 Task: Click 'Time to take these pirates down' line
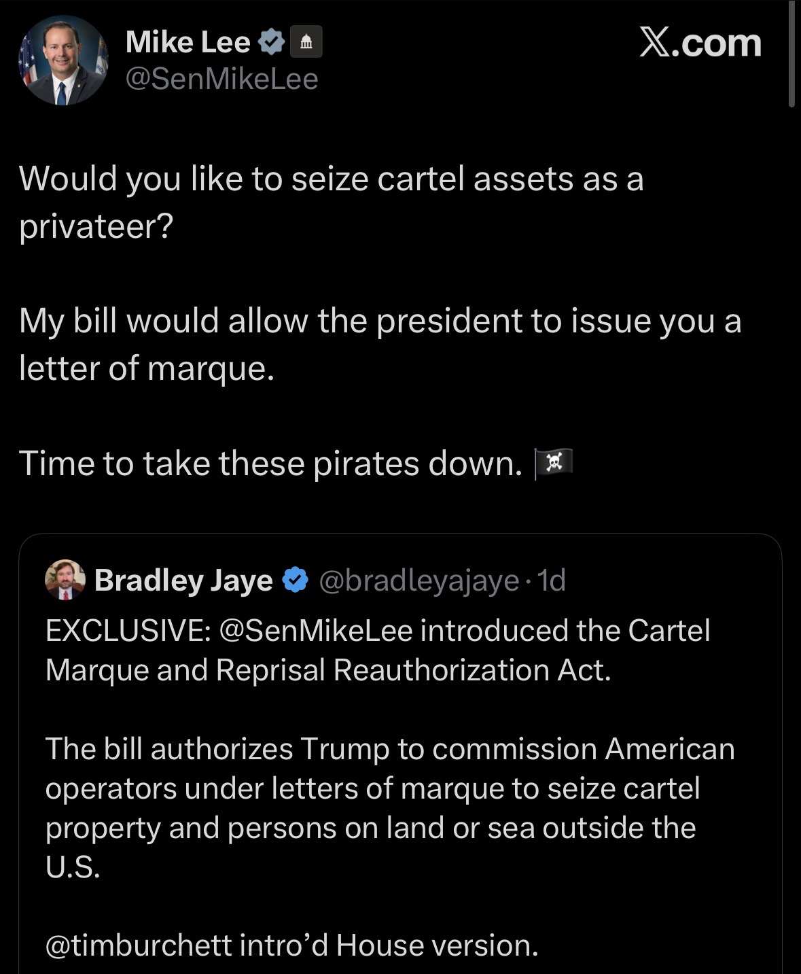point(271,464)
